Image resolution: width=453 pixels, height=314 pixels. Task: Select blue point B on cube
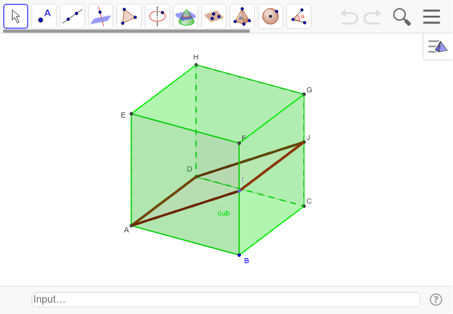239,255
